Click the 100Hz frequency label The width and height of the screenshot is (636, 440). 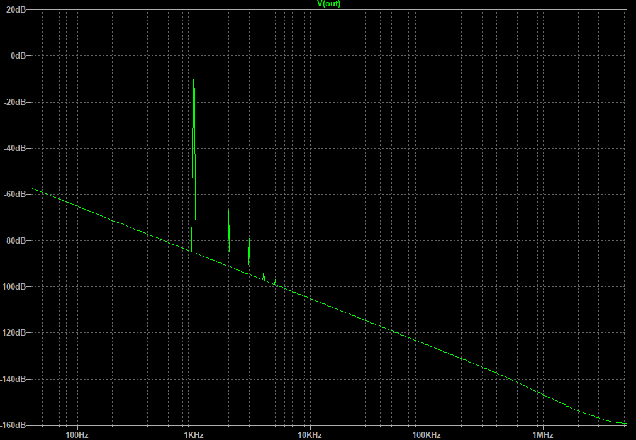click(77, 435)
